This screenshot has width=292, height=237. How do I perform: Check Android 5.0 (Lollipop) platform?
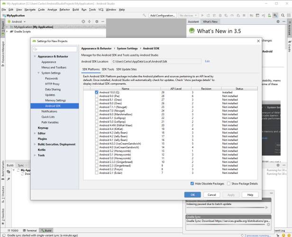(x=97, y=121)
